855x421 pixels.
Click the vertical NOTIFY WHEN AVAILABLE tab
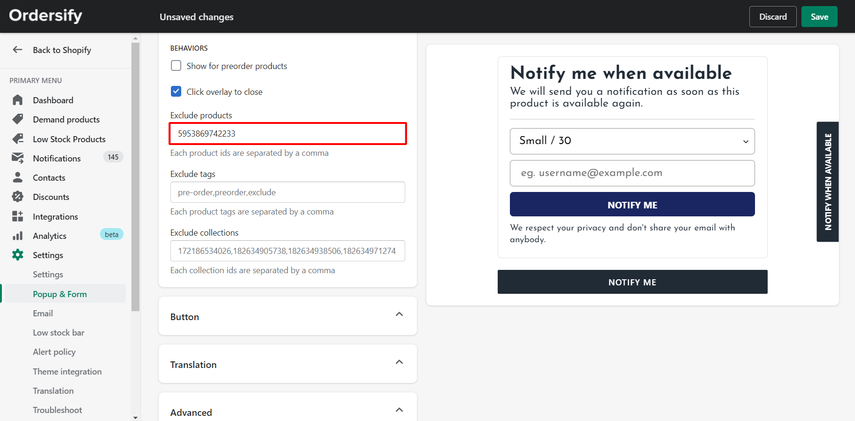[x=828, y=182]
